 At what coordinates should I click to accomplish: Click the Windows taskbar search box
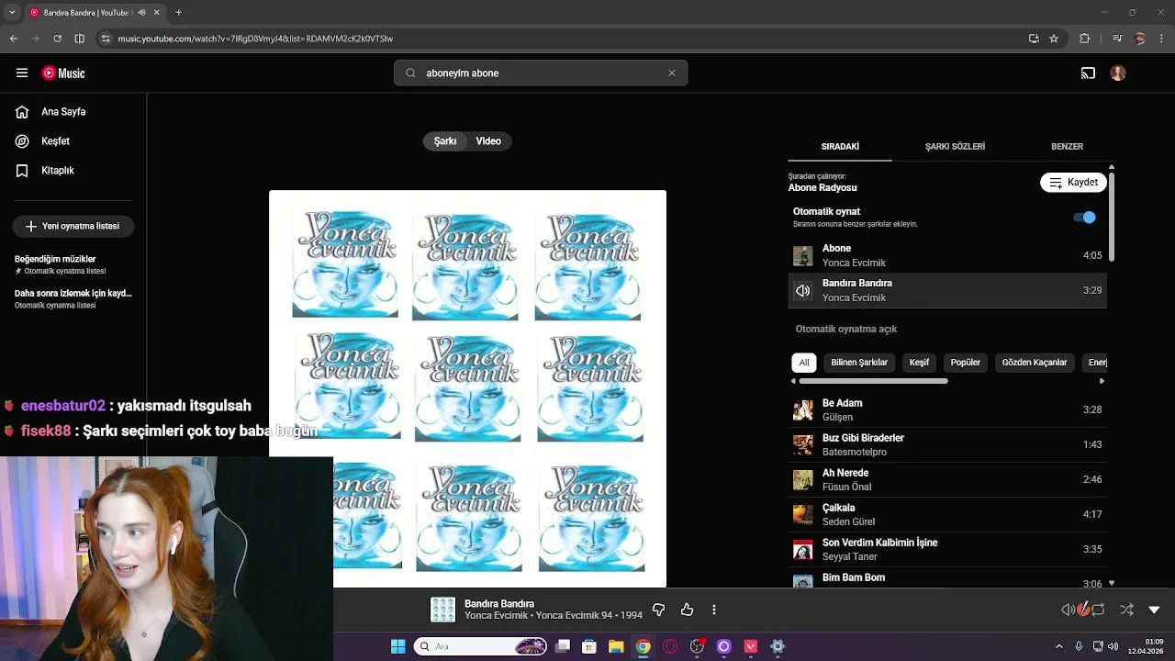coord(480,646)
